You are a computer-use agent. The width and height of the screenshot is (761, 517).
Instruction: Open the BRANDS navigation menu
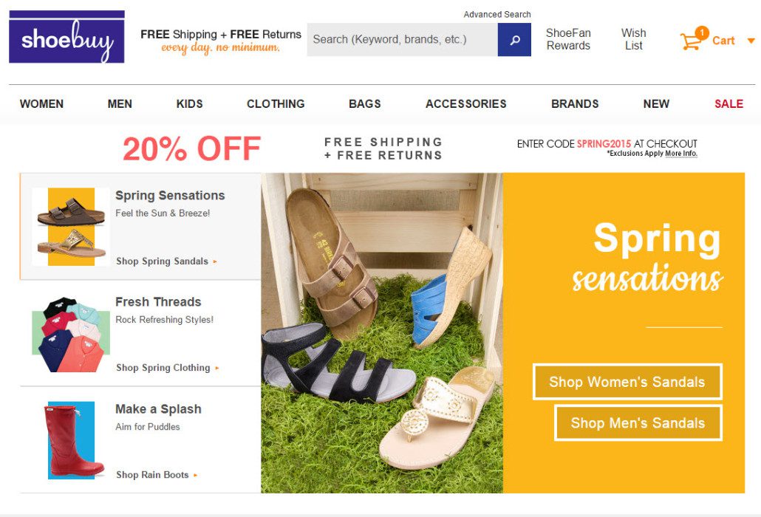pyautogui.click(x=575, y=104)
